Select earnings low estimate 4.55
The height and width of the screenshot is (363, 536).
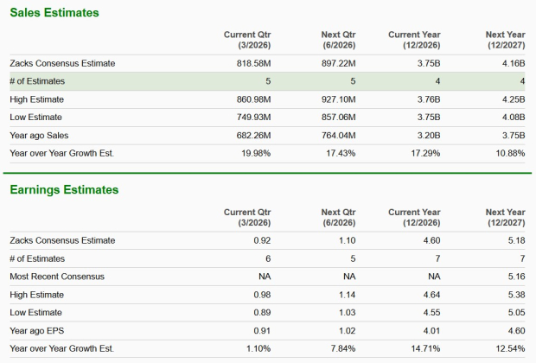click(x=431, y=312)
